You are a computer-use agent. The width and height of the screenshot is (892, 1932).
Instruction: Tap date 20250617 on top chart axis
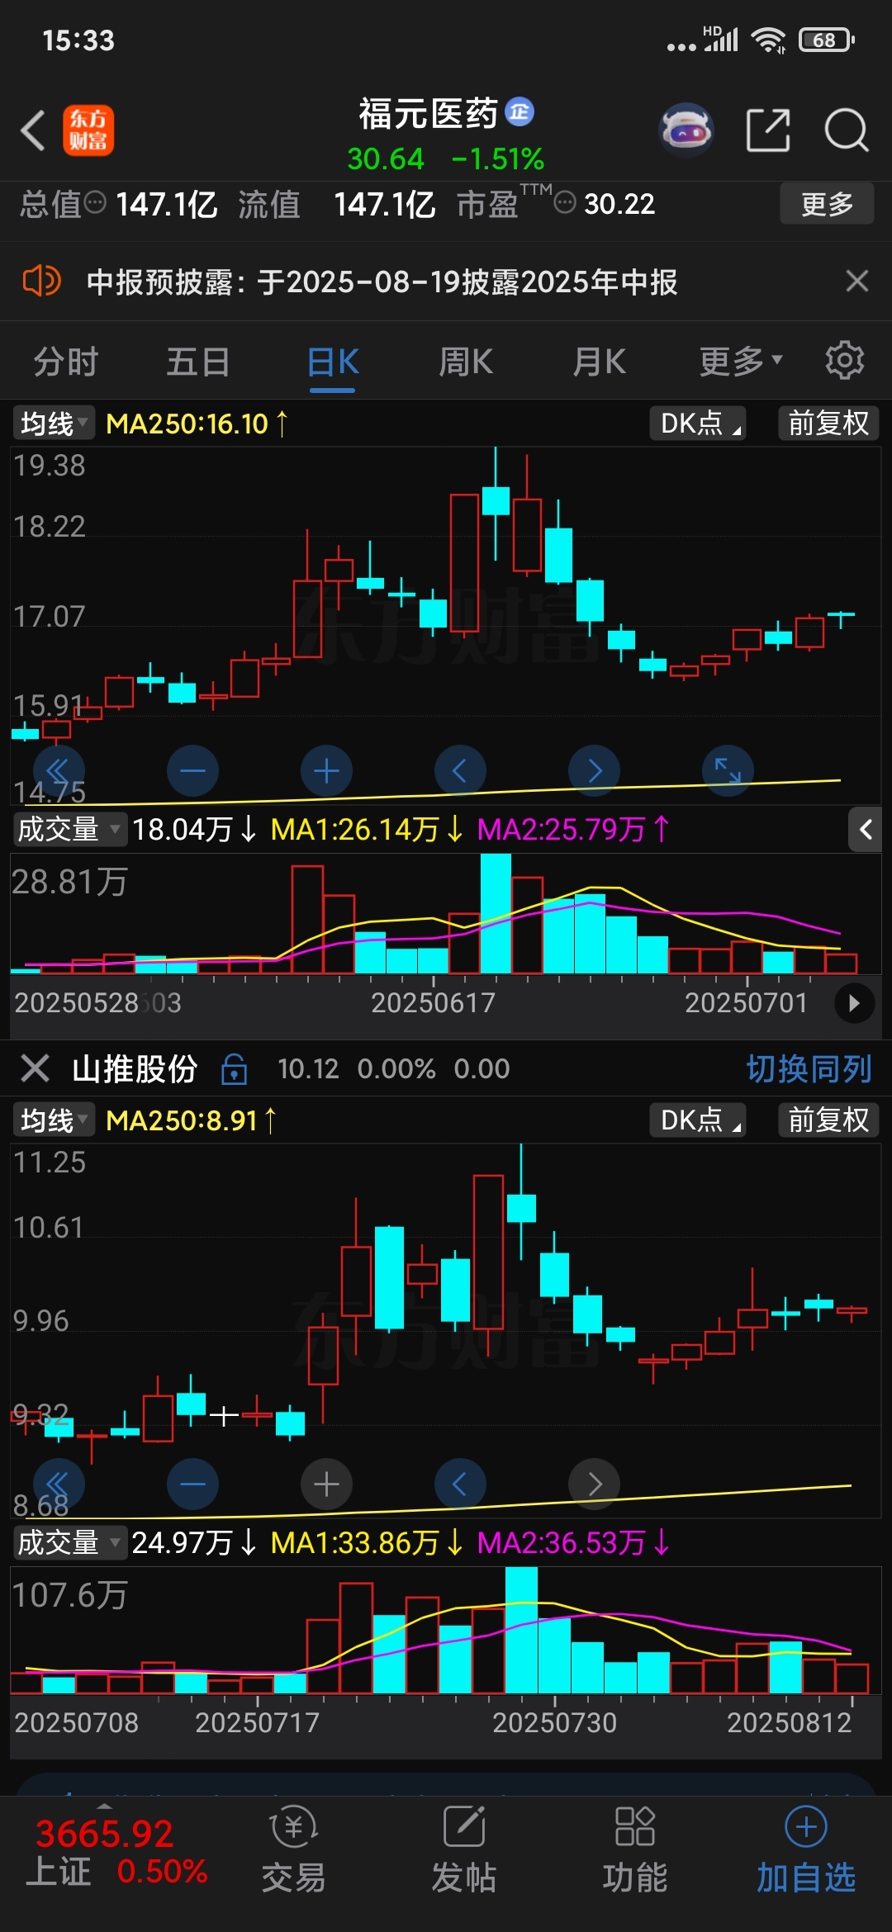coord(434,1002)
